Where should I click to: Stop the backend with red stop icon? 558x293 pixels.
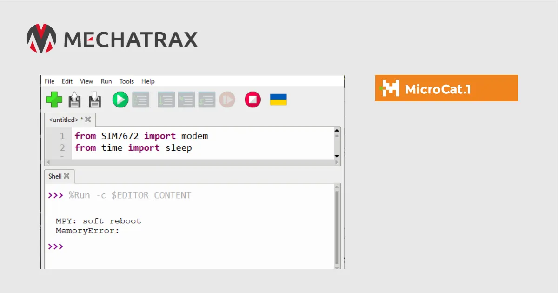(253, 100)
